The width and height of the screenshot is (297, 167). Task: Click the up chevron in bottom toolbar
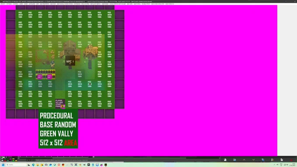coord(244,160)
